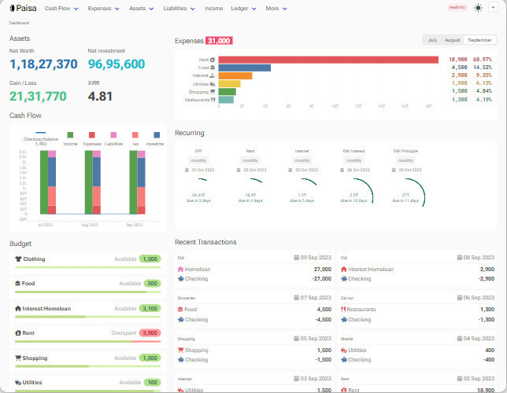
Task: Click the Clothing t-shirt budget icon
Action: 18,259
